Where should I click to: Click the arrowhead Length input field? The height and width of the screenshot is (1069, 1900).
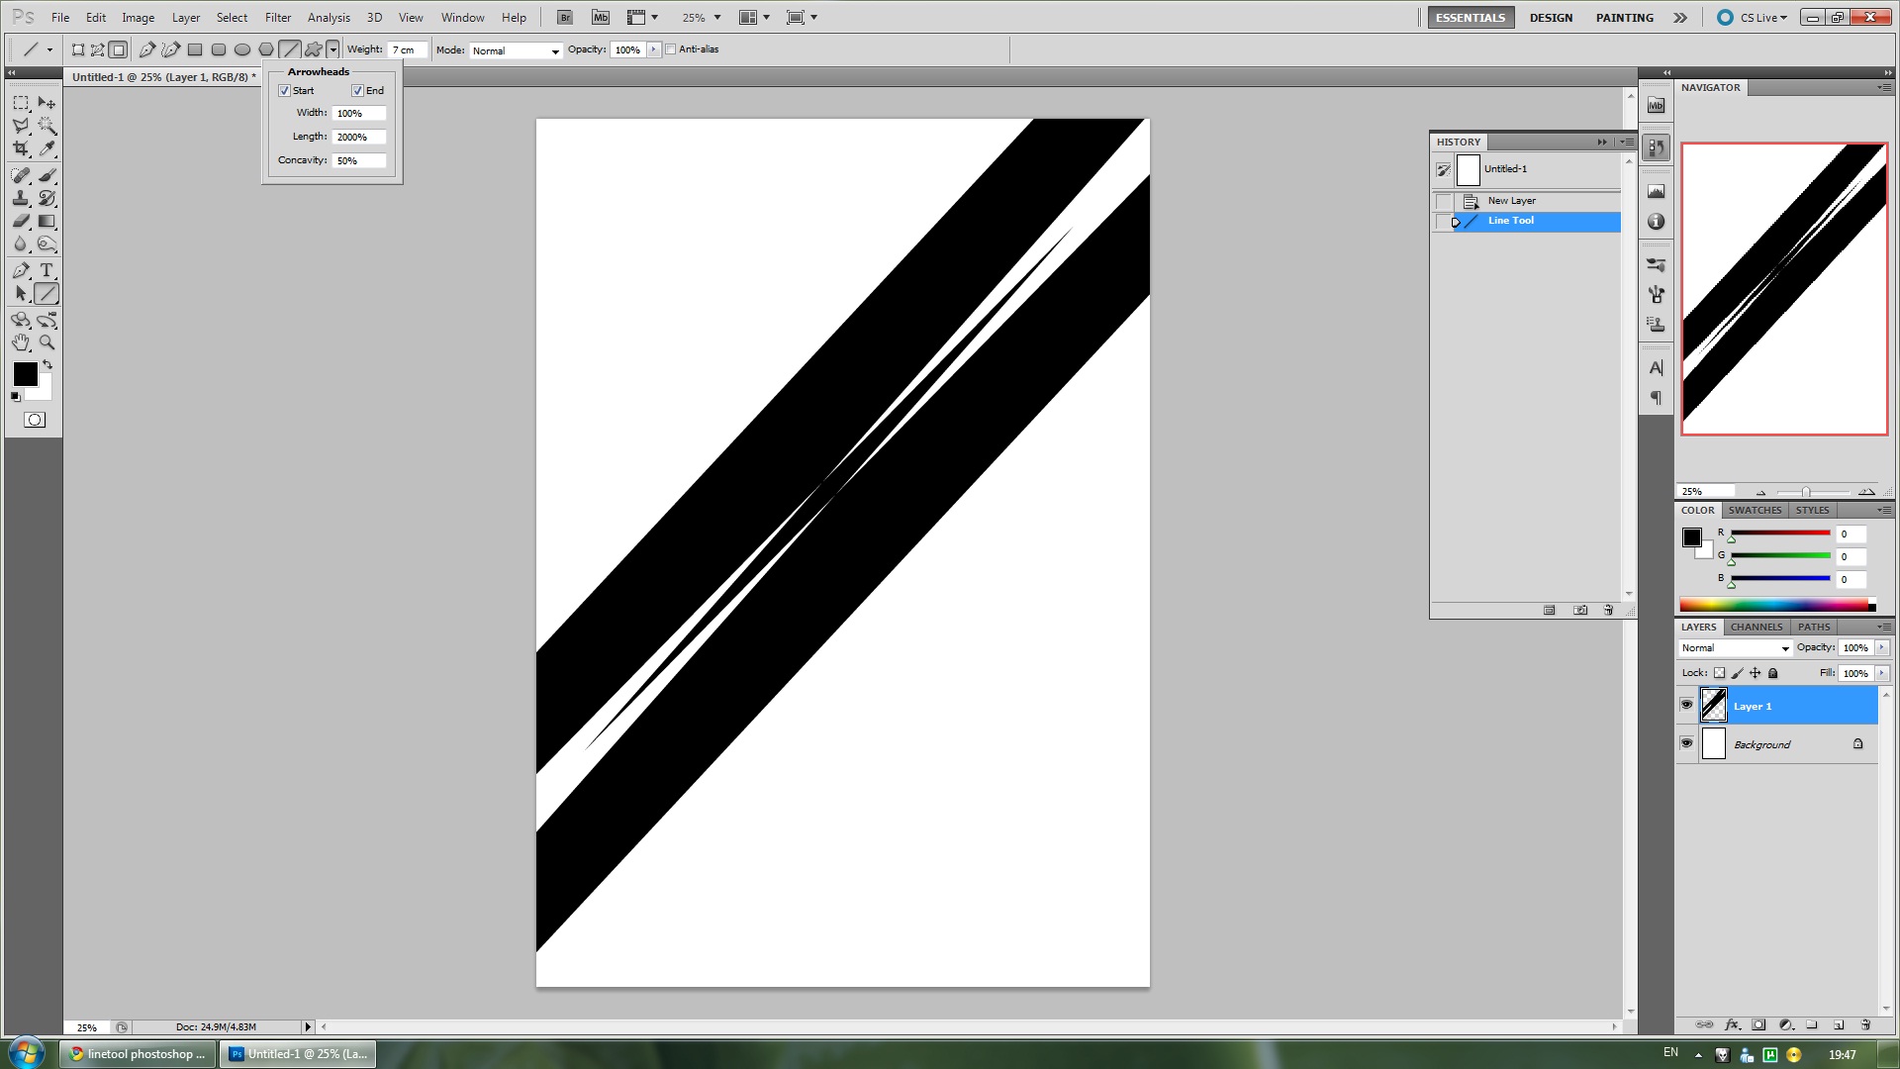(358, 137)
